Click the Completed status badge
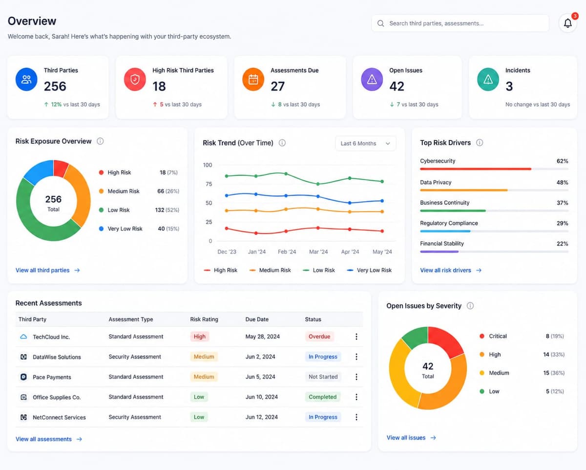Viewport: 586px width, 470px height. pyautogui.click(x=323, y=397)
